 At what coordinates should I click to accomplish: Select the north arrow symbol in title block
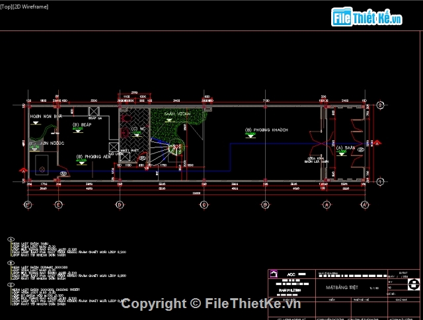(414, 284)
